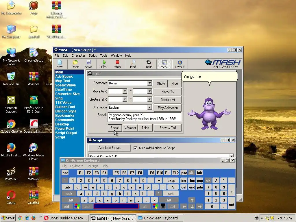Open Settings menu in On-Screen Keyboard

click(x=92, y=166)
